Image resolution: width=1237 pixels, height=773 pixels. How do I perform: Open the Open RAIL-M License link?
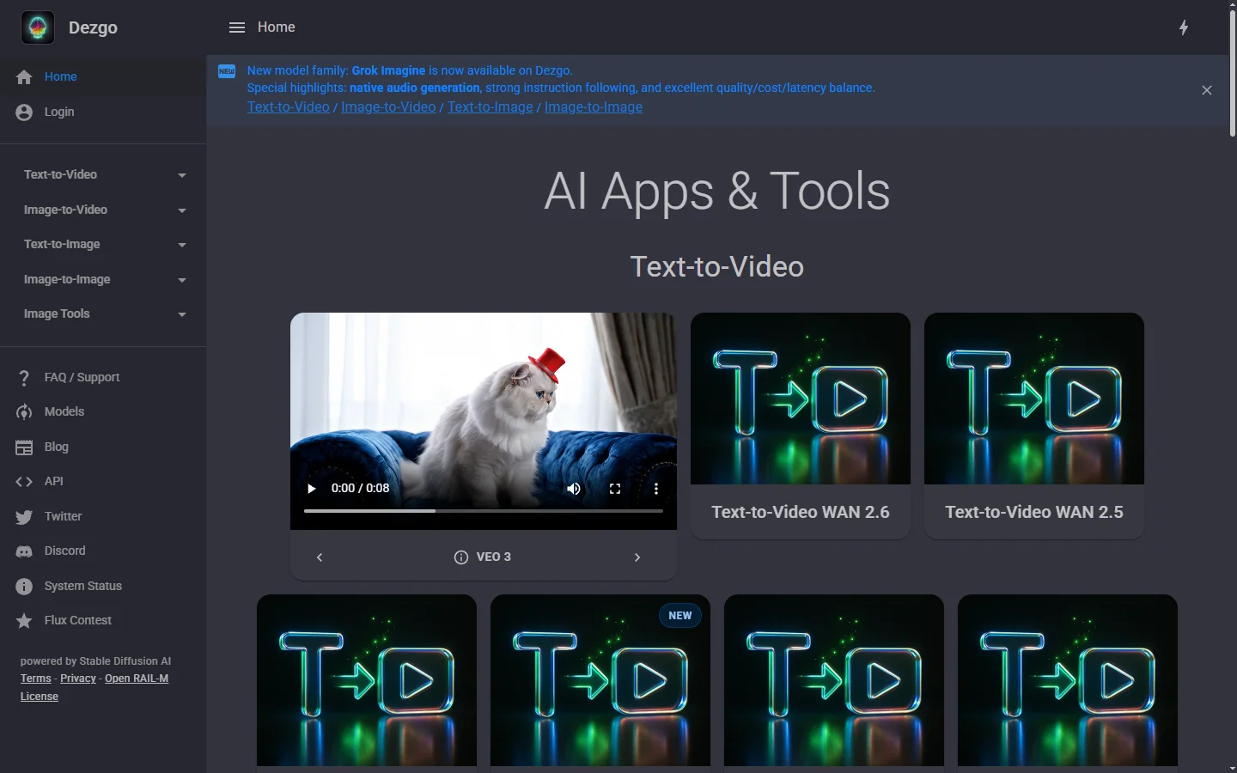pyautogui.click(x=94, y=687)
